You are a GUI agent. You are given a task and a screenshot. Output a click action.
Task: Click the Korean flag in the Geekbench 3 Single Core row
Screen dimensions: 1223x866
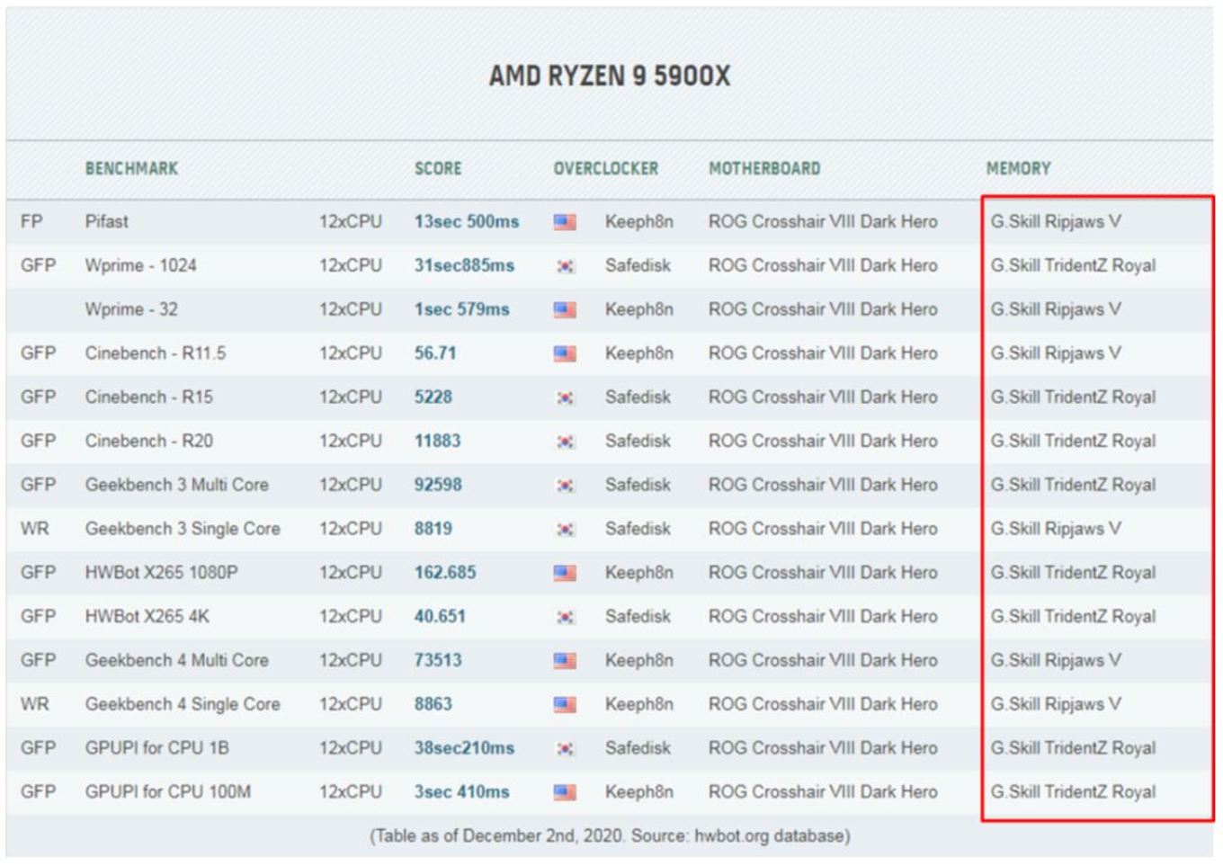tap(565, 530)
